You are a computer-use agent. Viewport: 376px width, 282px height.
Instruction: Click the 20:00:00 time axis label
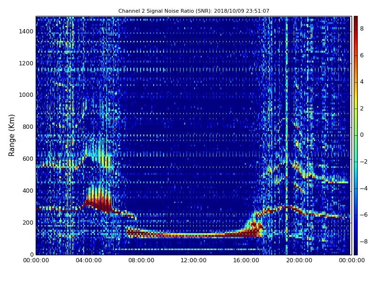point(299,260)
